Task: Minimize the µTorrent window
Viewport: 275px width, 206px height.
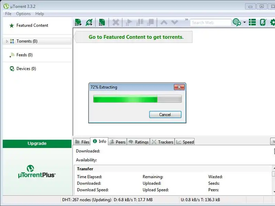Action: pos(250,7)
